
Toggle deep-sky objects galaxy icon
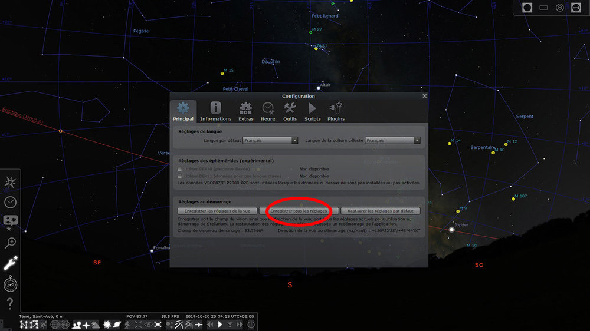(107, 325)
